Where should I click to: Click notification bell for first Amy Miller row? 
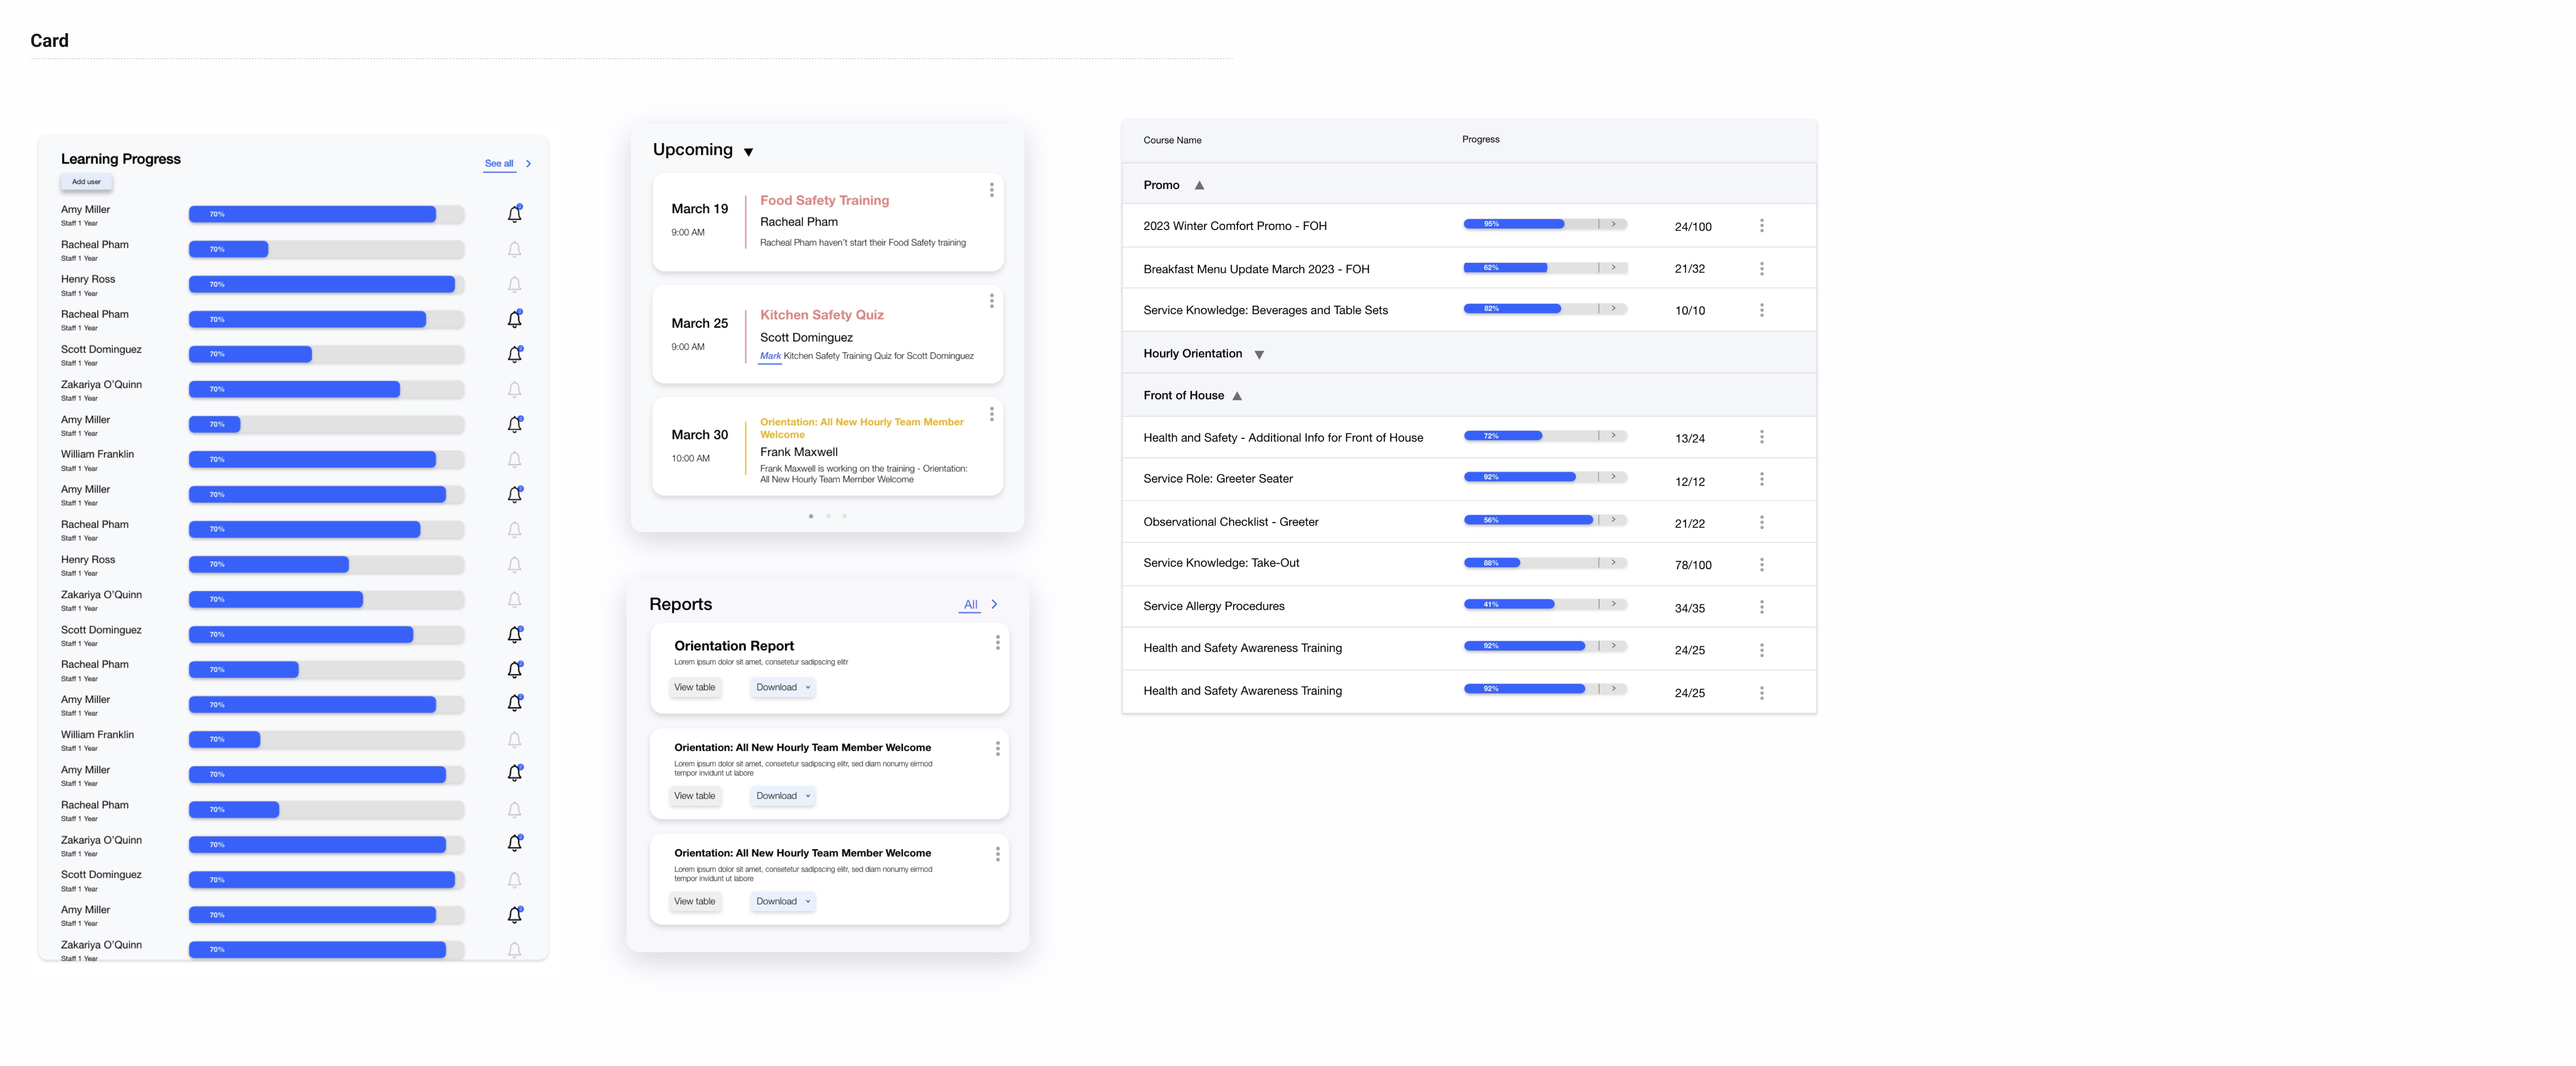click(x=514, y=214)
